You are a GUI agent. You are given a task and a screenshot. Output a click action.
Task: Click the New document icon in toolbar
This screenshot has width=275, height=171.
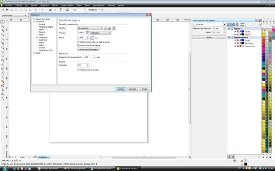tap(3, 9)
